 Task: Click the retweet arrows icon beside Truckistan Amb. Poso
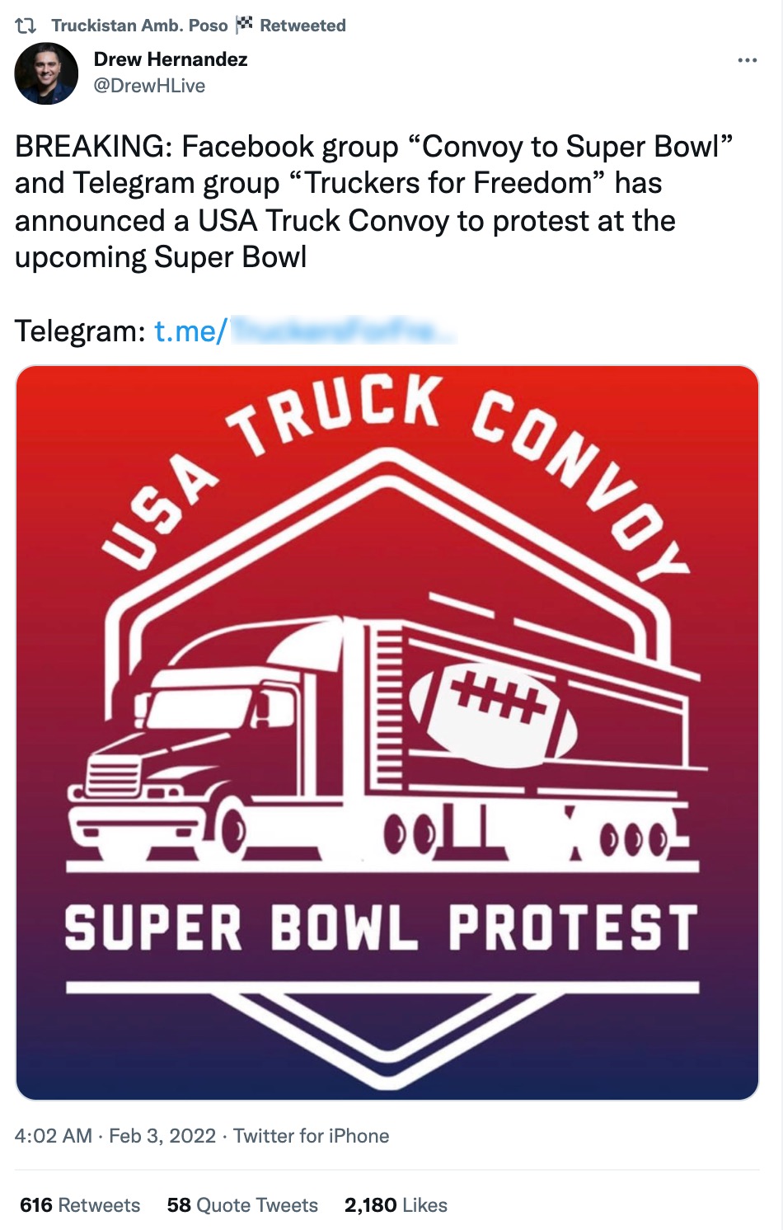click(x=26, y=24)
